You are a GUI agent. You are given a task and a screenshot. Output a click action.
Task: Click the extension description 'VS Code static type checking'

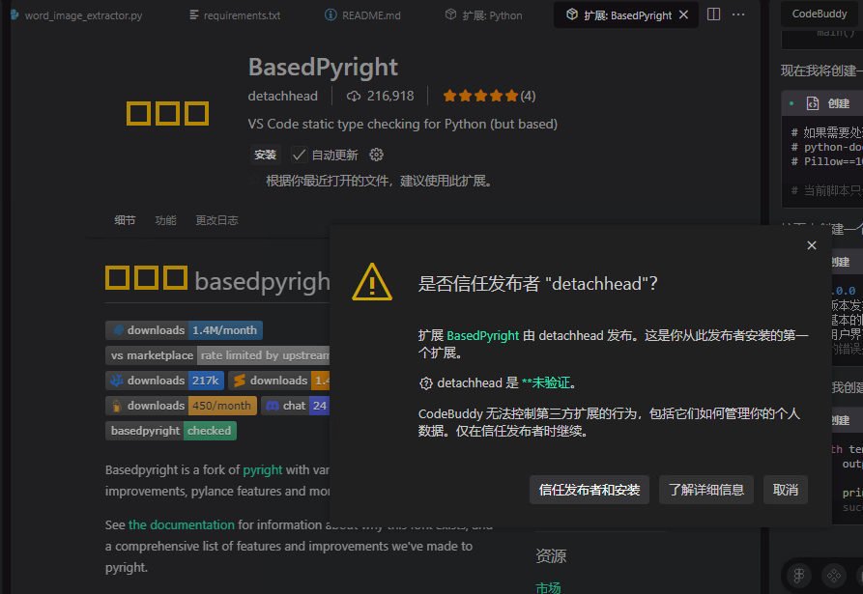[402, 125]
